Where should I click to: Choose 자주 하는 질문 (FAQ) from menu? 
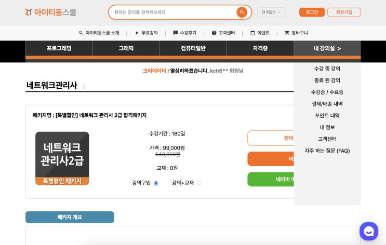tap(327, 151)
